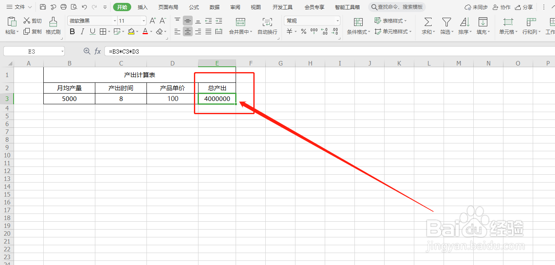This screenshot has width=555, height=265.
Task: Click the Undo arrow icon
Action: (84, 7)
